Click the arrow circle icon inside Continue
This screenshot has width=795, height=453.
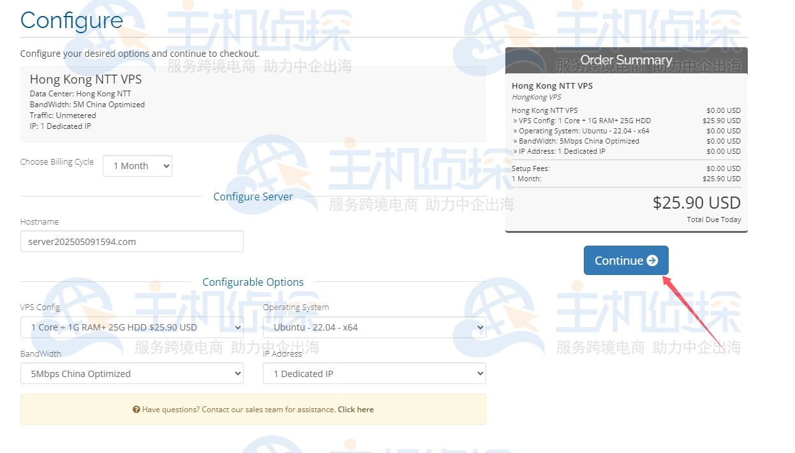(652, 260)
